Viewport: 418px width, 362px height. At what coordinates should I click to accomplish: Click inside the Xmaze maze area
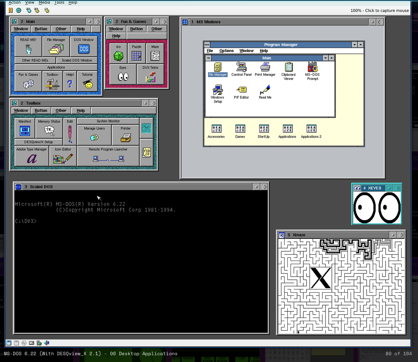click(x=341, y=286)
